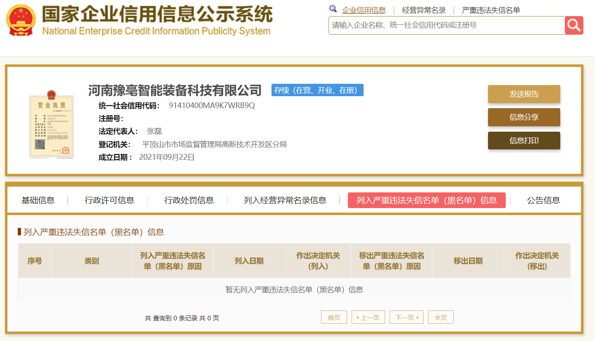Click establishment date 2021年09月22日
Screen dimensions: 595x341
(167, 157)
